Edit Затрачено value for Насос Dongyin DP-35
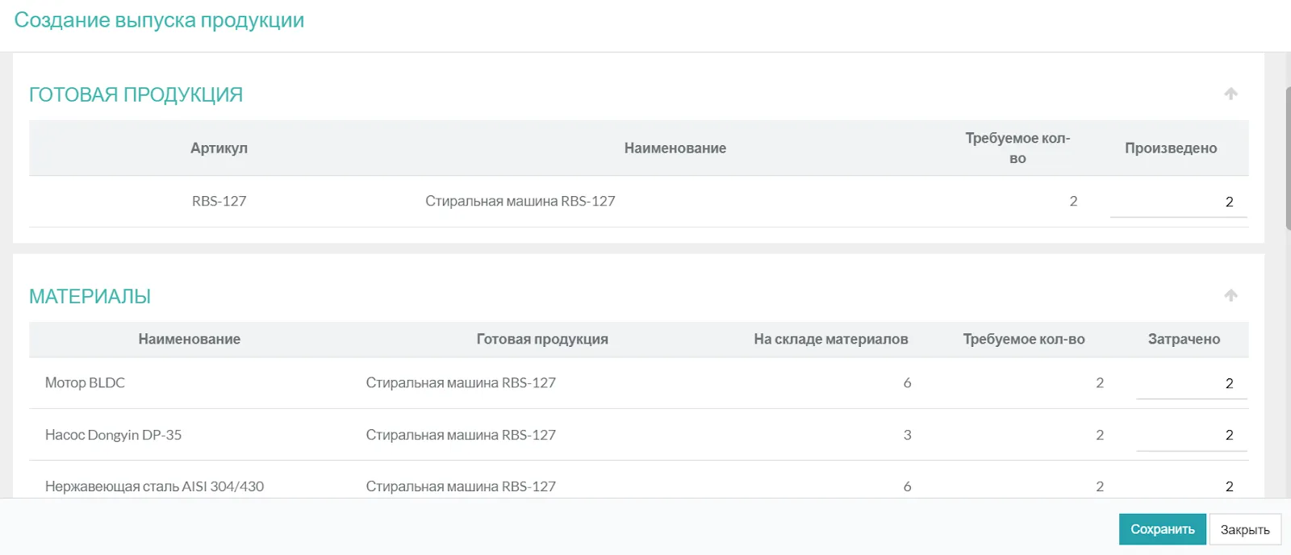 pyautogui.click(x=1191, y=435)
